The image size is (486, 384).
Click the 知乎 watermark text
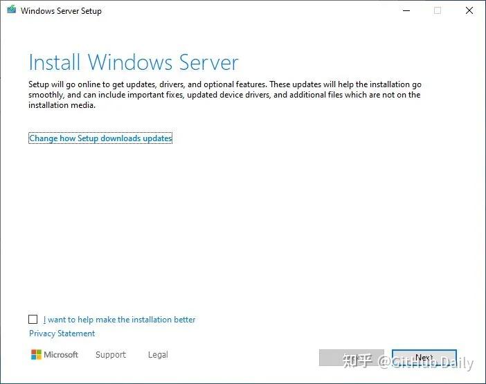(358, 362)
